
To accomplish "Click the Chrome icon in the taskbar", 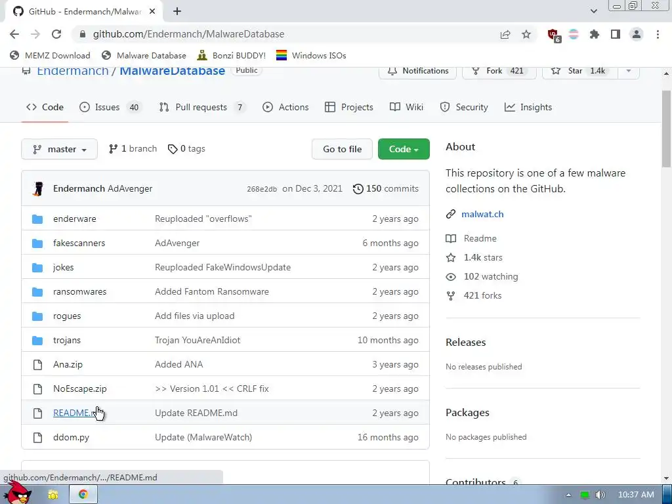I will point(83,495).
